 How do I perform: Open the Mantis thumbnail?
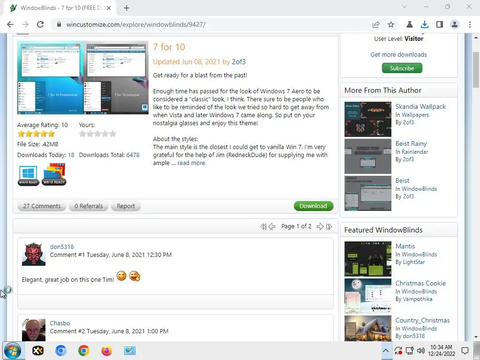pos(367,259)
